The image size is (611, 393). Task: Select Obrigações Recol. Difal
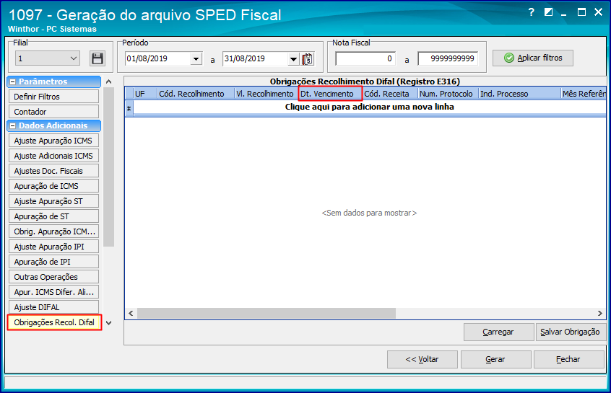pos(54,322)
